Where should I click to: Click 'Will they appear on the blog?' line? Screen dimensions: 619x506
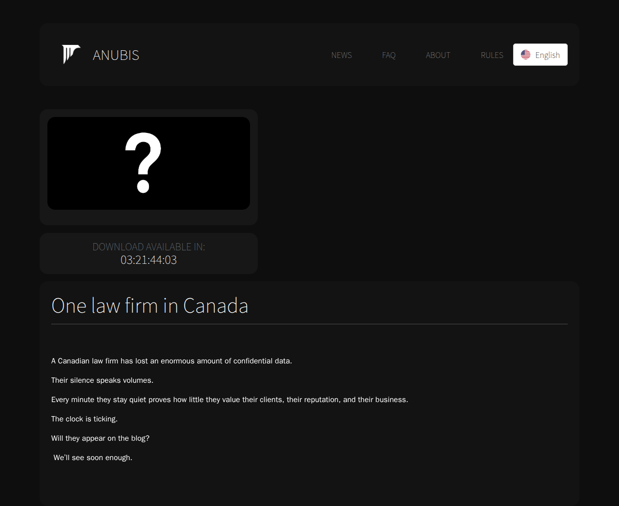(x=100, y=438)
